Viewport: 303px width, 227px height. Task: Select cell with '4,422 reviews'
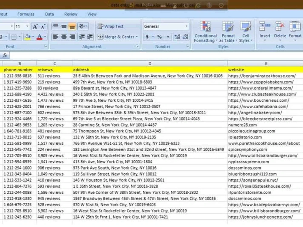point(54,94)
